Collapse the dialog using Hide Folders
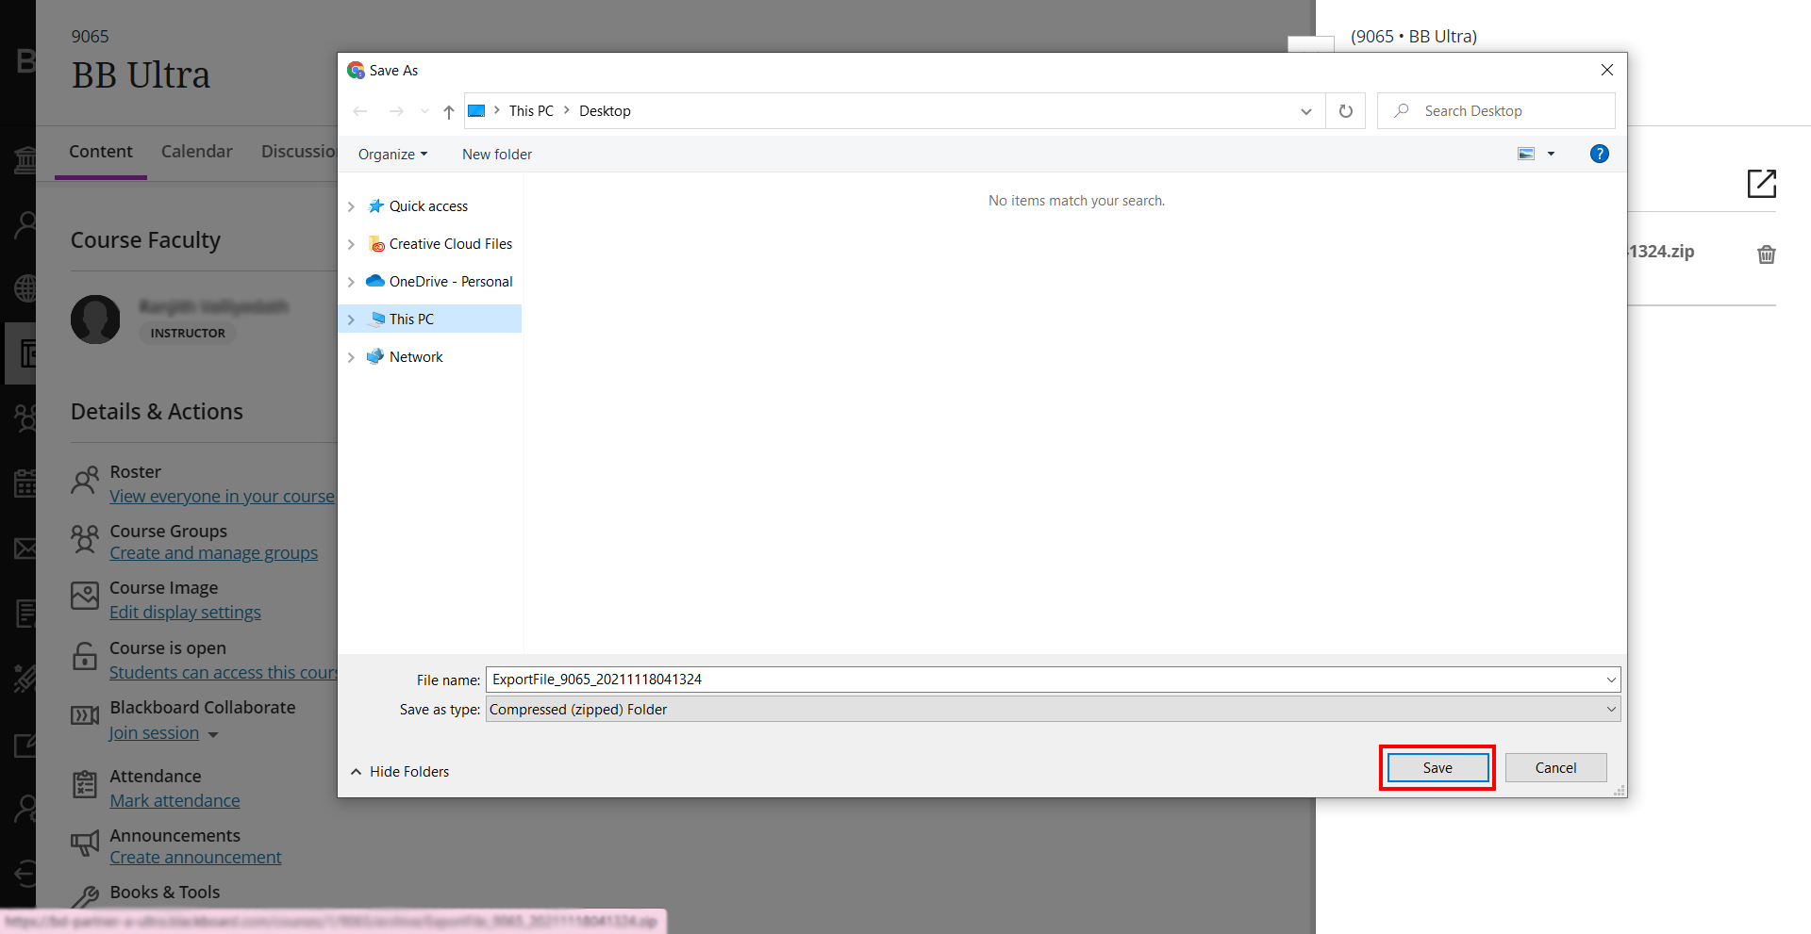The image size is (1811, 934). click(x=399, y=771)
